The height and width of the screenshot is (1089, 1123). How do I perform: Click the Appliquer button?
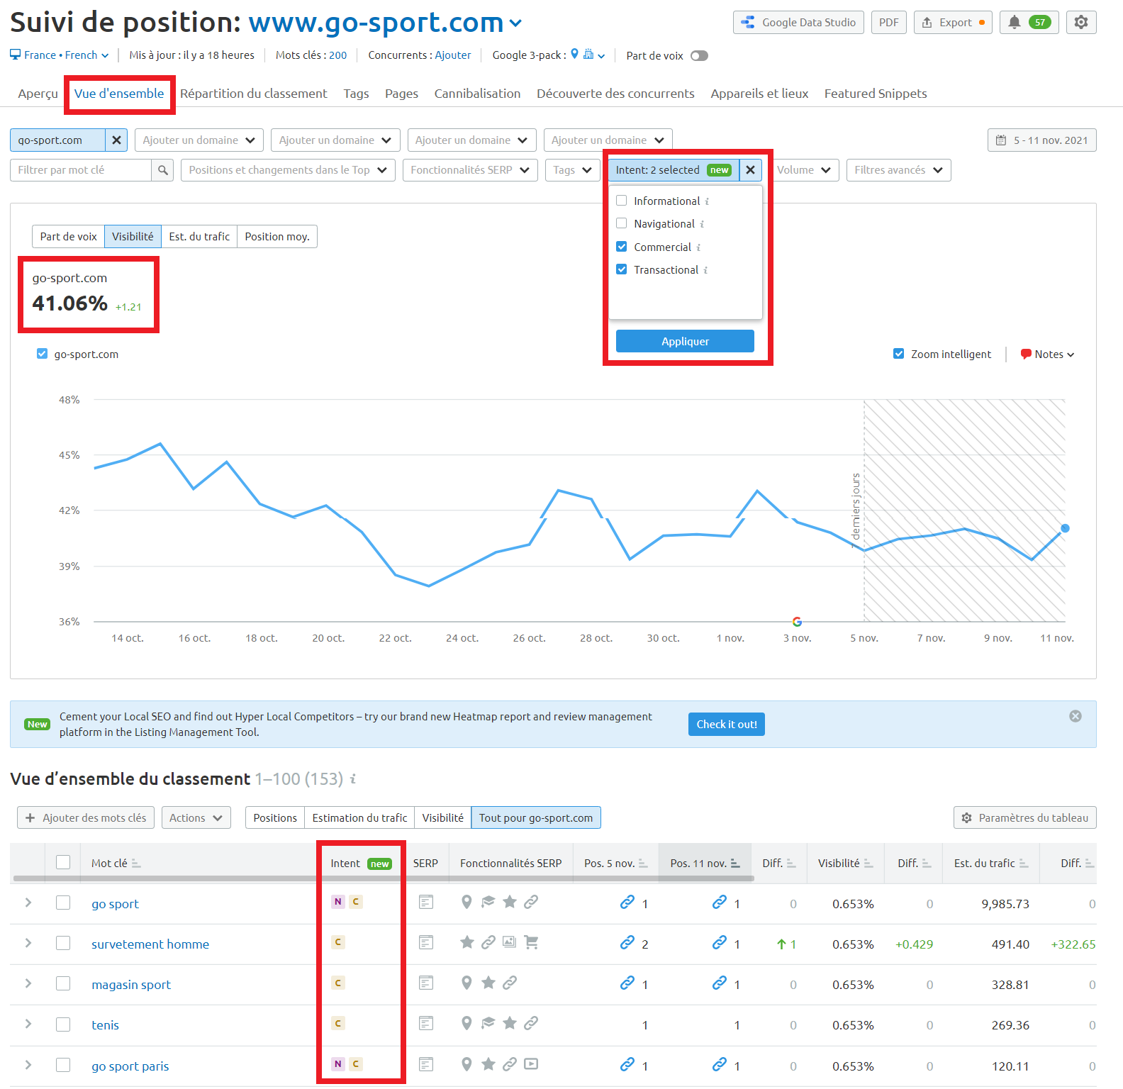click(685, 341)
